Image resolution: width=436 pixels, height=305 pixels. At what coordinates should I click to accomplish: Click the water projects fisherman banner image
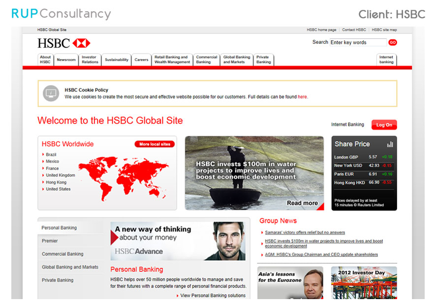254,173
